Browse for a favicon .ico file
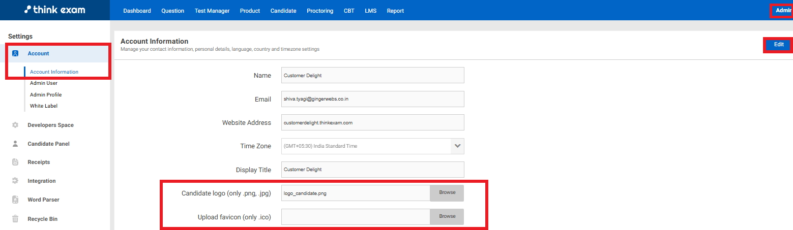793x230 pixels. coord(447,216)
